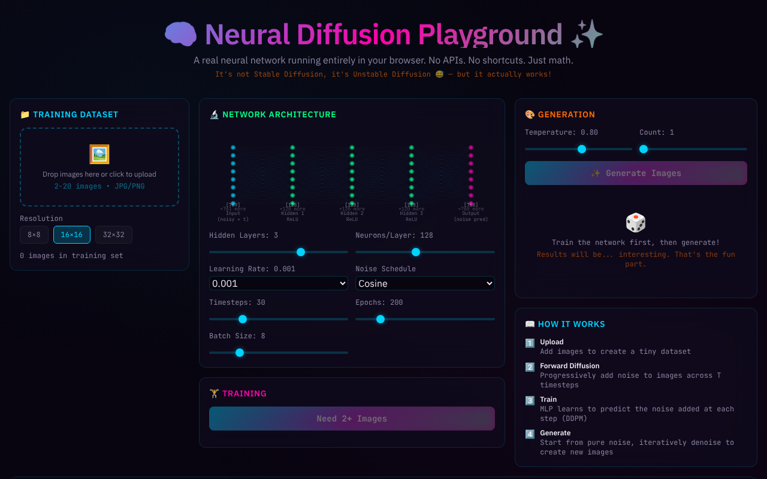
Task: Select the 8×8 resolution option
Action: (x=34, y=235)
